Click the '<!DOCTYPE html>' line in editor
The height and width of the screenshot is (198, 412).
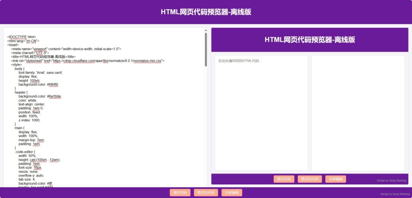click(22, 37)
